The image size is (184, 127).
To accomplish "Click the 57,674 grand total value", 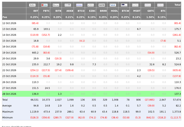I will [x=177, y=100].
